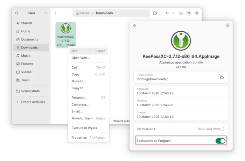Open parent folder using folder icon
Image resolution: width=245 pixels, height=161 pixels.
(x=222, y=77)
